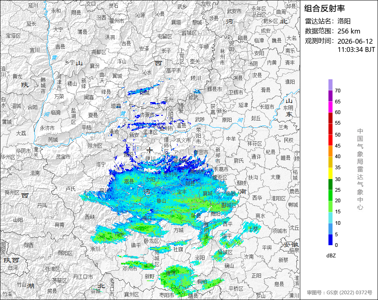Click the radar station name 洛阳
The width and height of the screenshot is (378, 300).
click(344, 21)
